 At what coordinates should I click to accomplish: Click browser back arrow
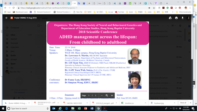click(5, 8)
